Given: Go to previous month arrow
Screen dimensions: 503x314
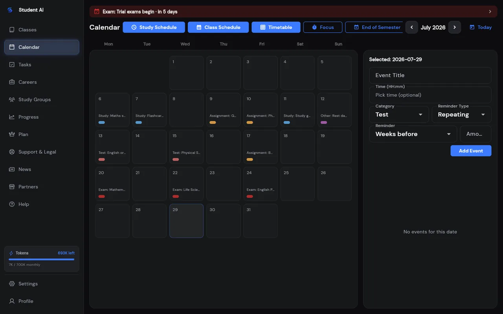Looking at the screenshot, I should [412, 27].
